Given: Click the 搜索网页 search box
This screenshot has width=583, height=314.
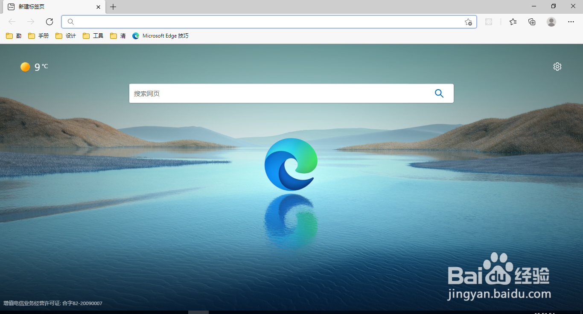Looking at the screenshot, I should [x=291, y=93].
